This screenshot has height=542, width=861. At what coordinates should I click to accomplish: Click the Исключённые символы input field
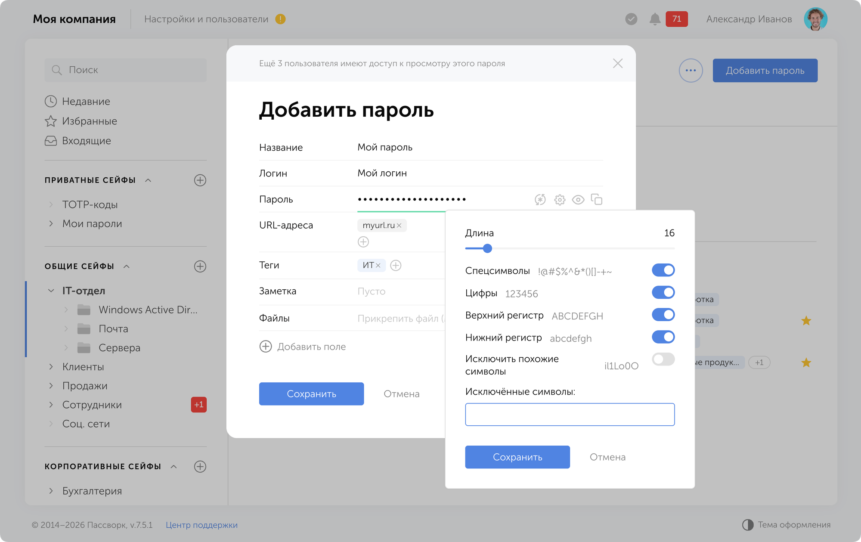(570, 414)
